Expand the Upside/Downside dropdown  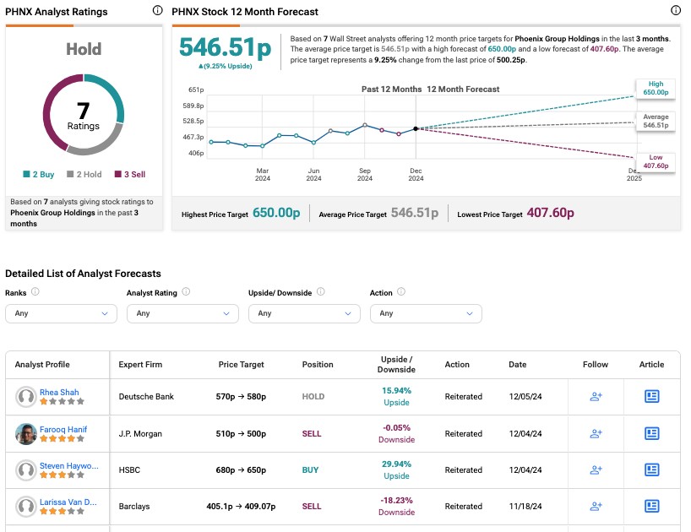(304, 313)
